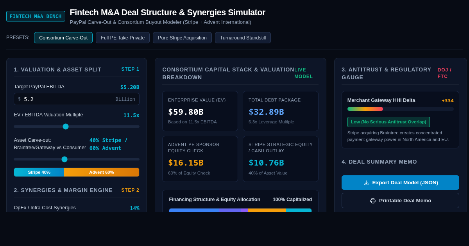Click the LIVE MODEL label
Screen dimensions: 469x246
(304, 73)
